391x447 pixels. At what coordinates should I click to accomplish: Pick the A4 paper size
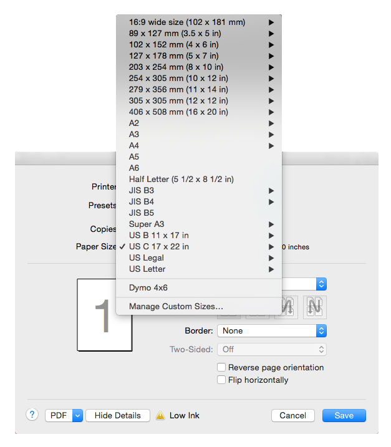coord(199,146)
